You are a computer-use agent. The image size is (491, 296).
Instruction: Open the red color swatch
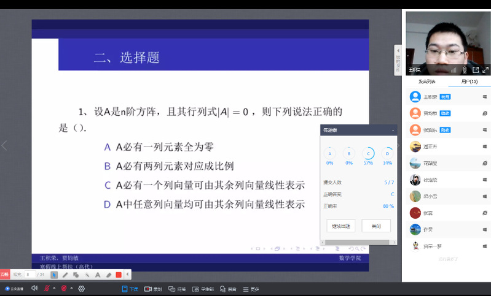tap(119, 275)
